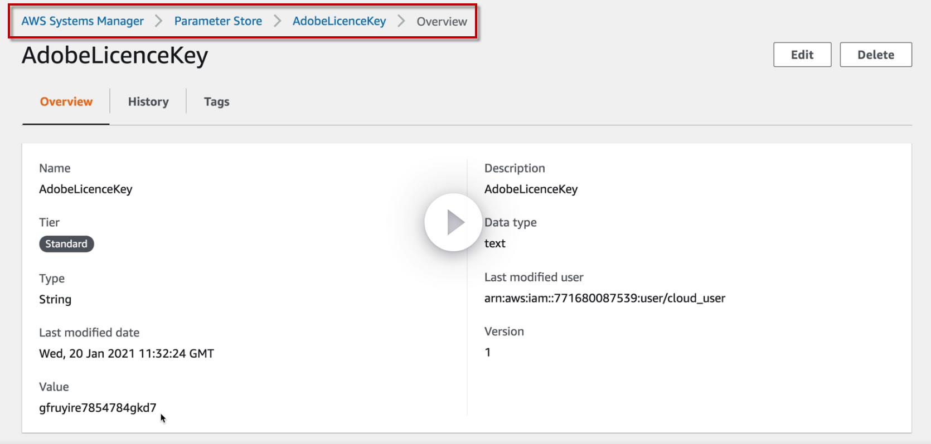The image size is (931, 444).
Task: Delete the AdobeLicenceKey parameter
Action: [876, 55]
